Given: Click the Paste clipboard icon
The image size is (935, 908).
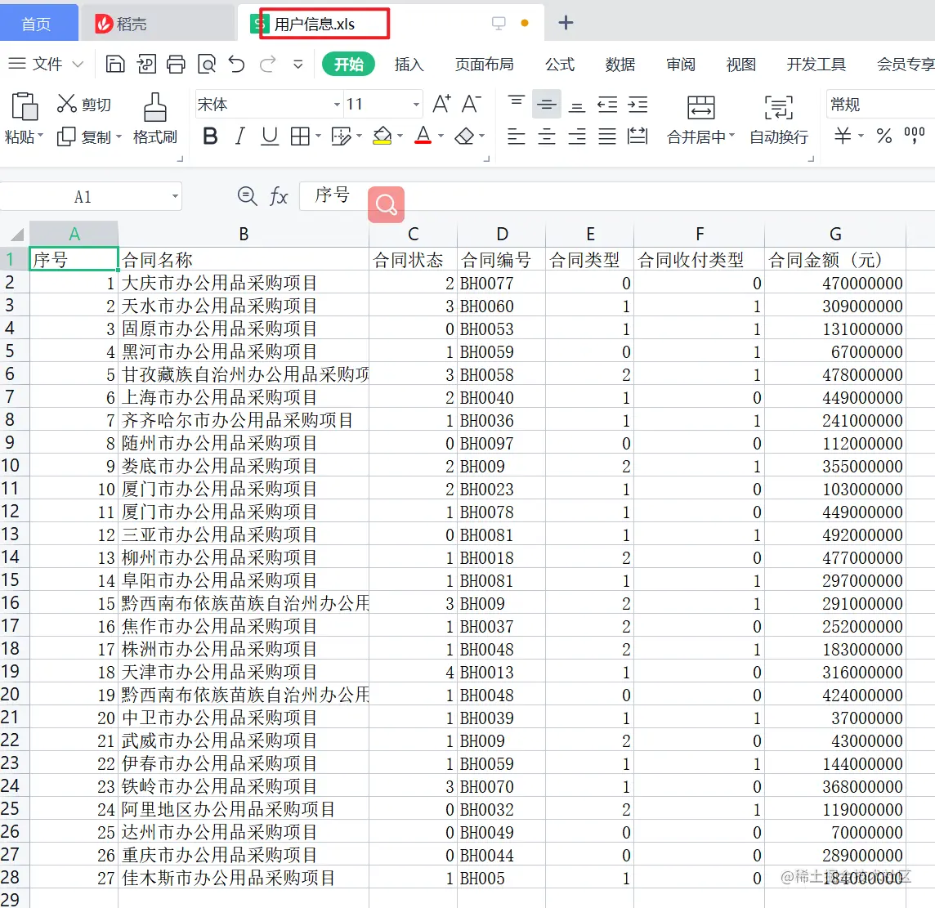Looking at the screenshot, I should (x=24, y=107).
